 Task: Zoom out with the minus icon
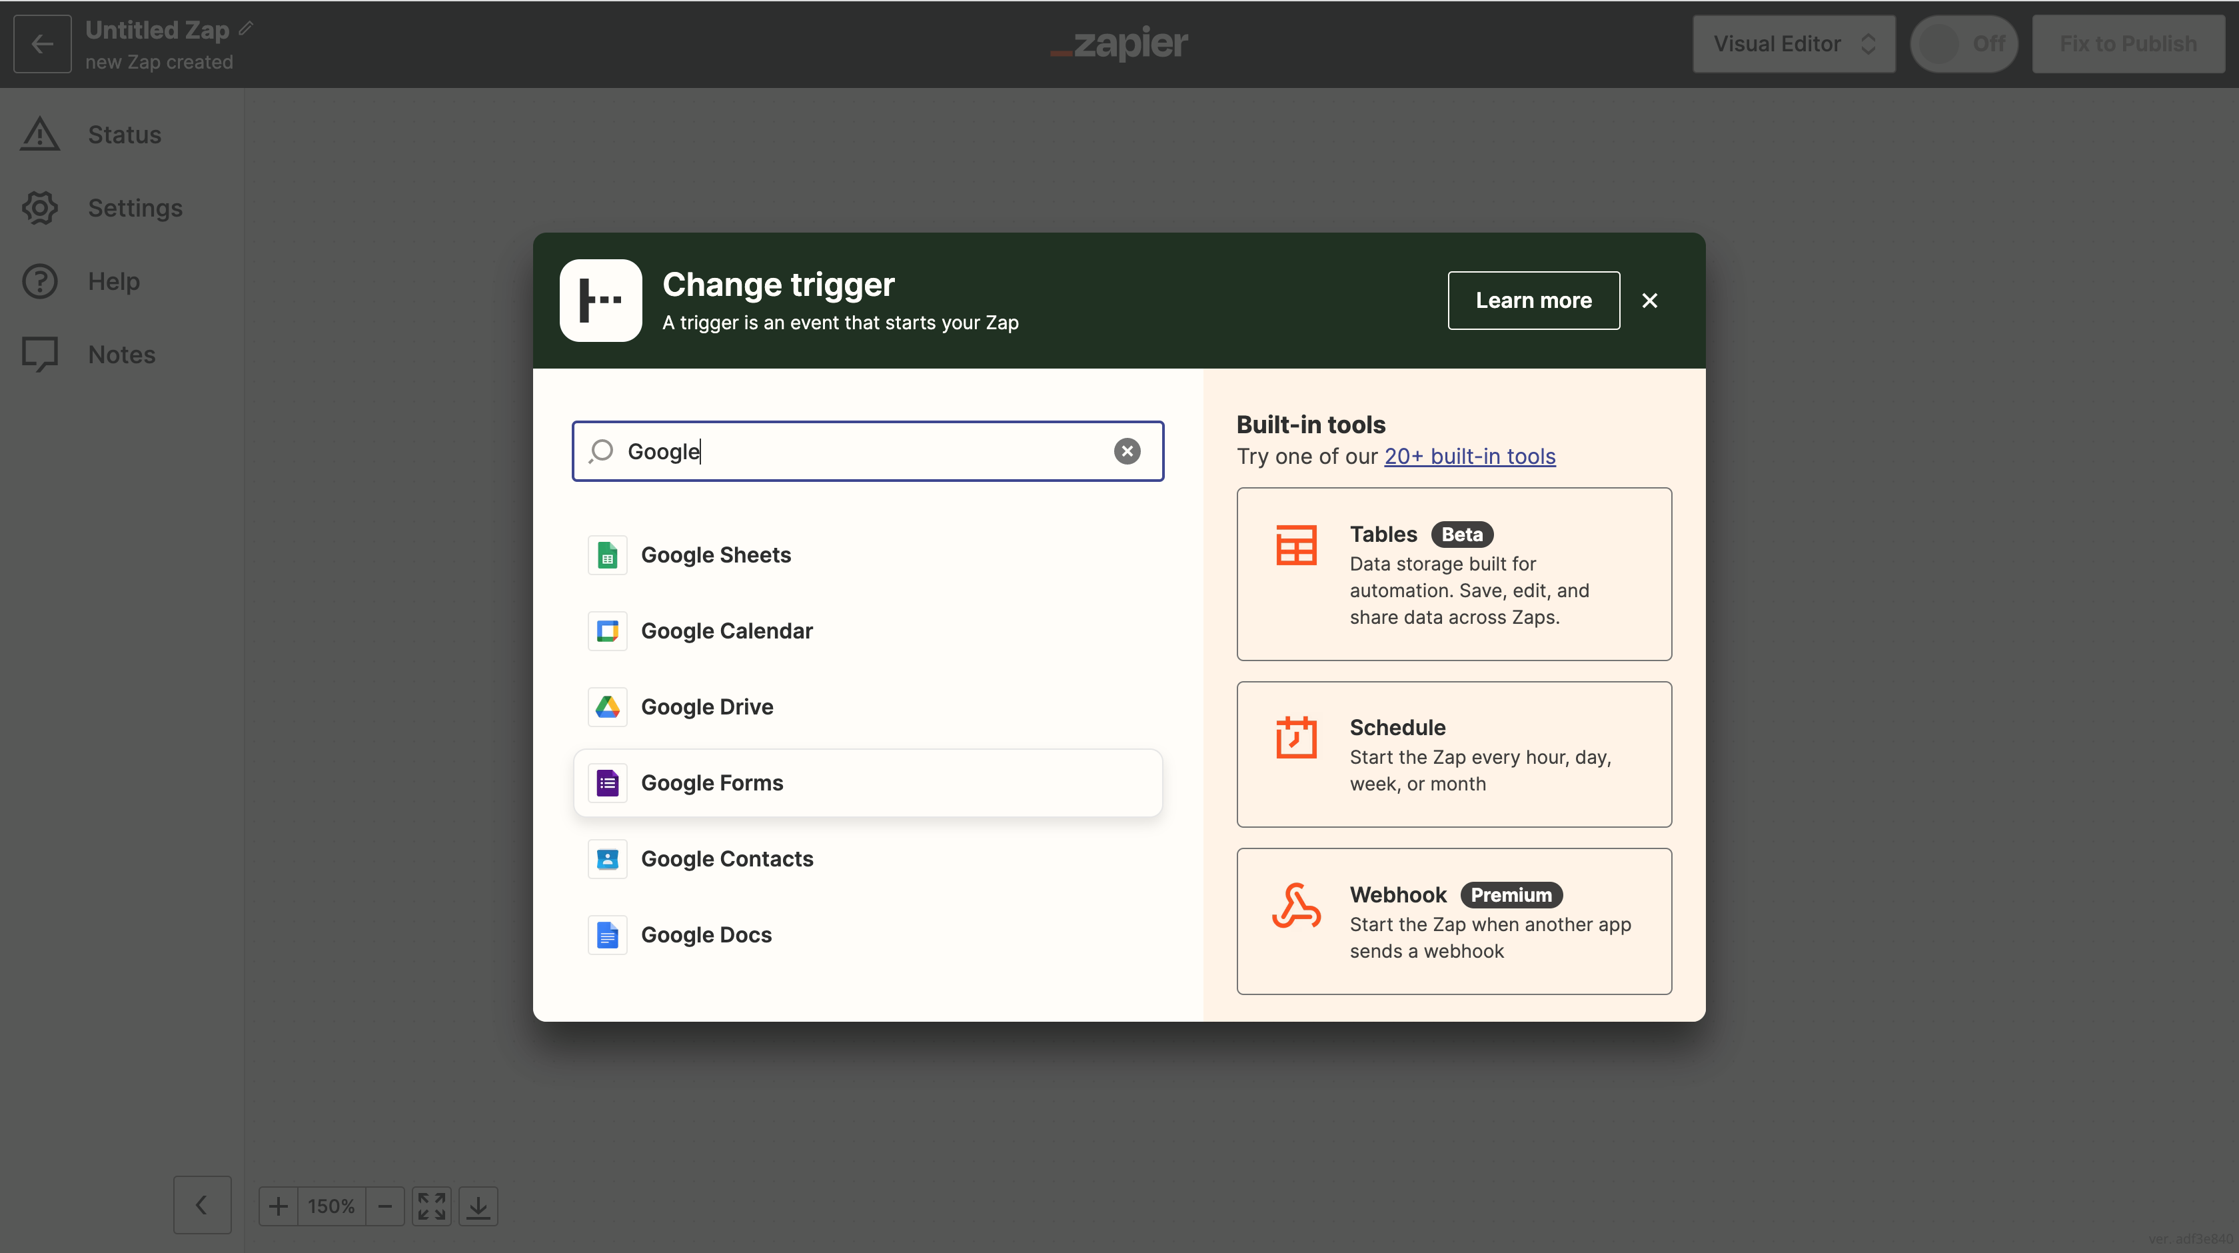(385, 1206)
